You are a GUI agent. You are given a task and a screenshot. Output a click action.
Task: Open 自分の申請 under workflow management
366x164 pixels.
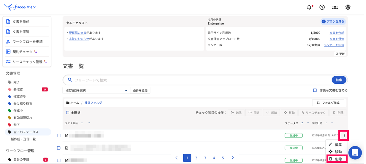[x=22, y=160]
